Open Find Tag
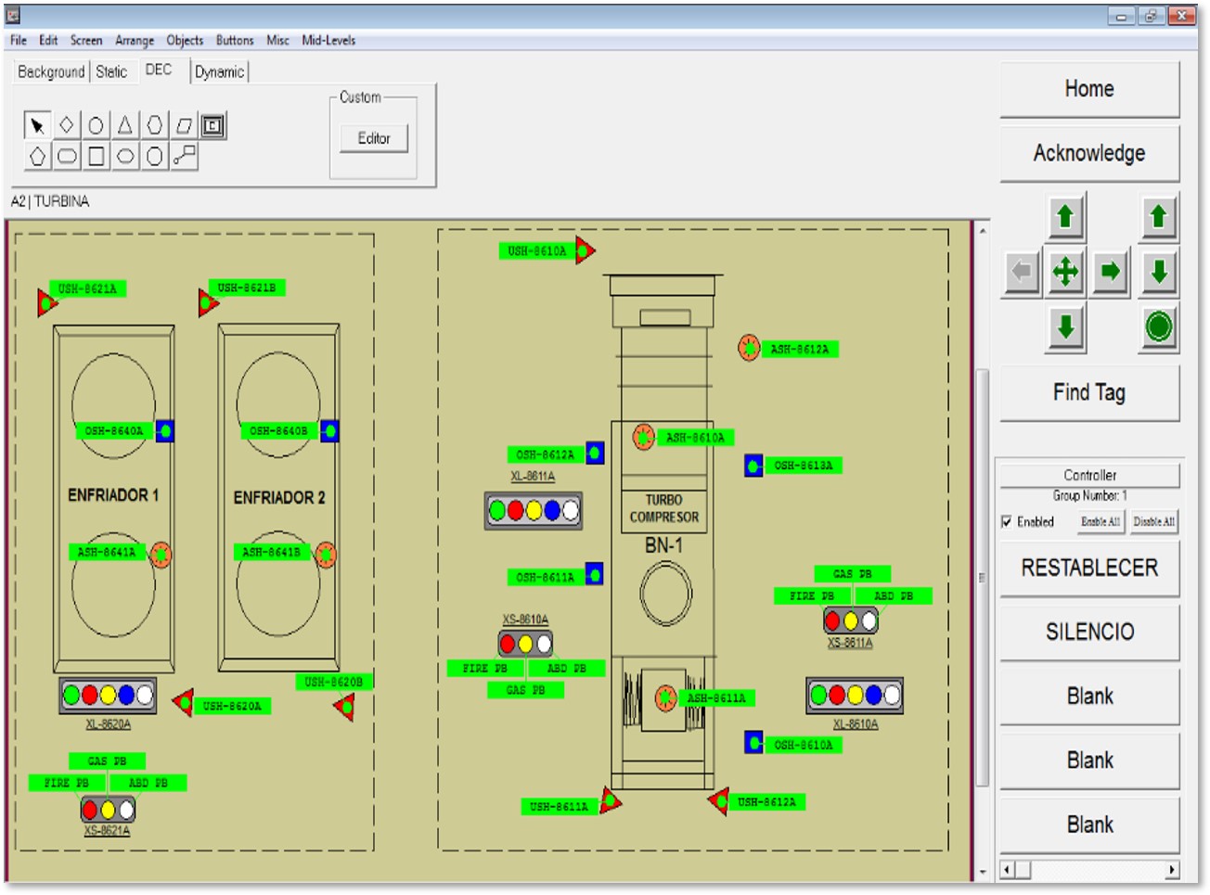The height and width of the screenshot is (895, 1210). (x=1089, y=392)
